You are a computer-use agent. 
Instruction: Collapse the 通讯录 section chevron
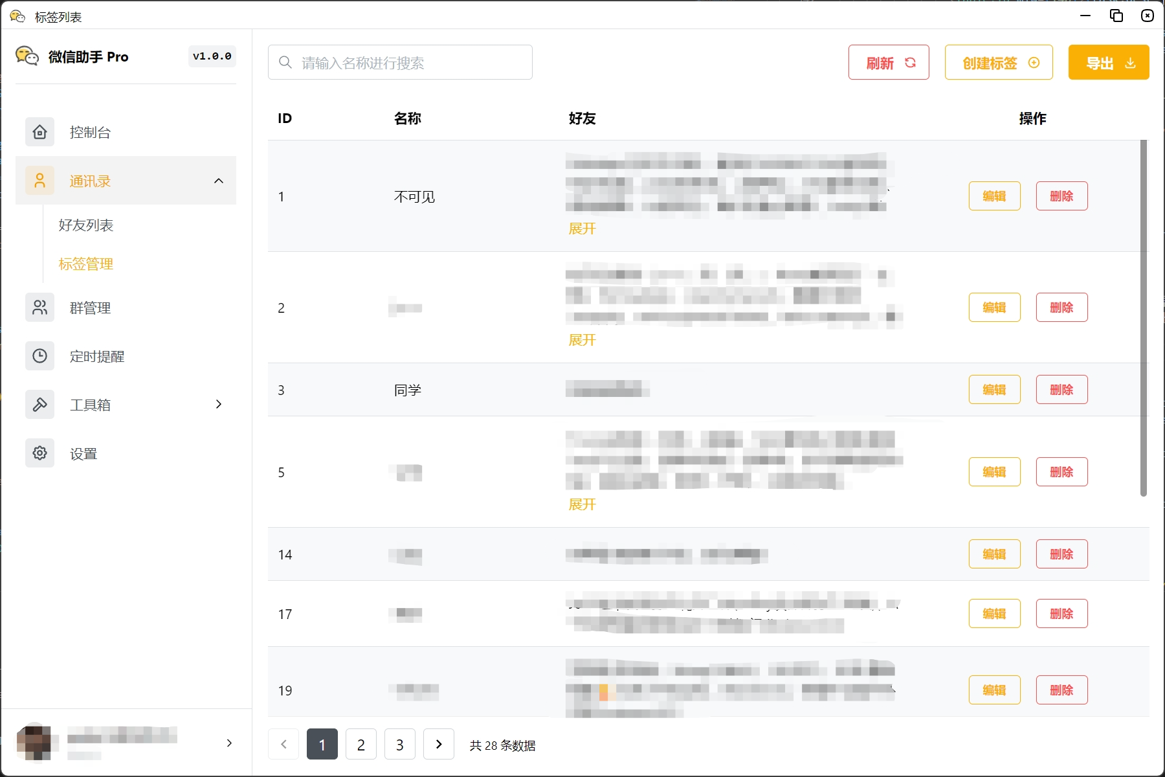coord(218,181)
